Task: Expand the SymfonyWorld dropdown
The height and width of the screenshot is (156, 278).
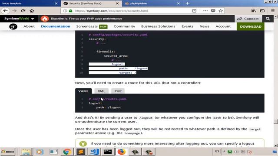Action: pyautogui.click(x=19, y=19)
